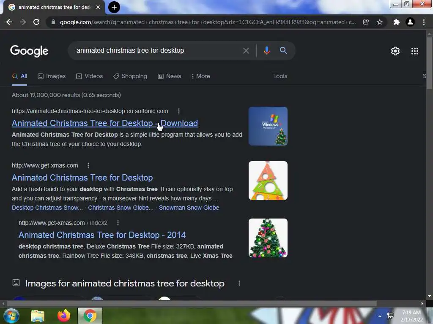Open the Extensions puzzle icon

pos(397,22)
